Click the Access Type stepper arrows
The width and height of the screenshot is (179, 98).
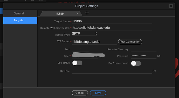(96, 33)
